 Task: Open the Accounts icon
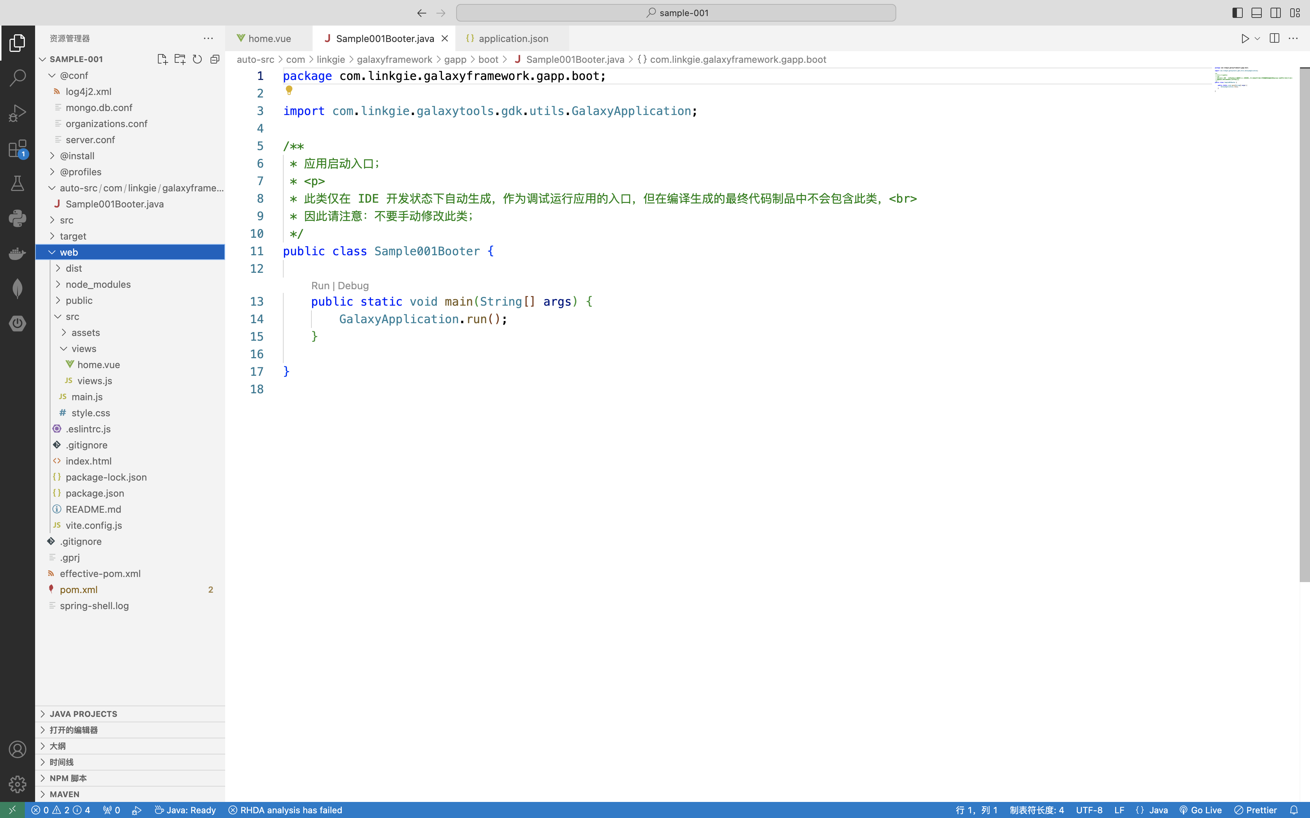[17, 749]
